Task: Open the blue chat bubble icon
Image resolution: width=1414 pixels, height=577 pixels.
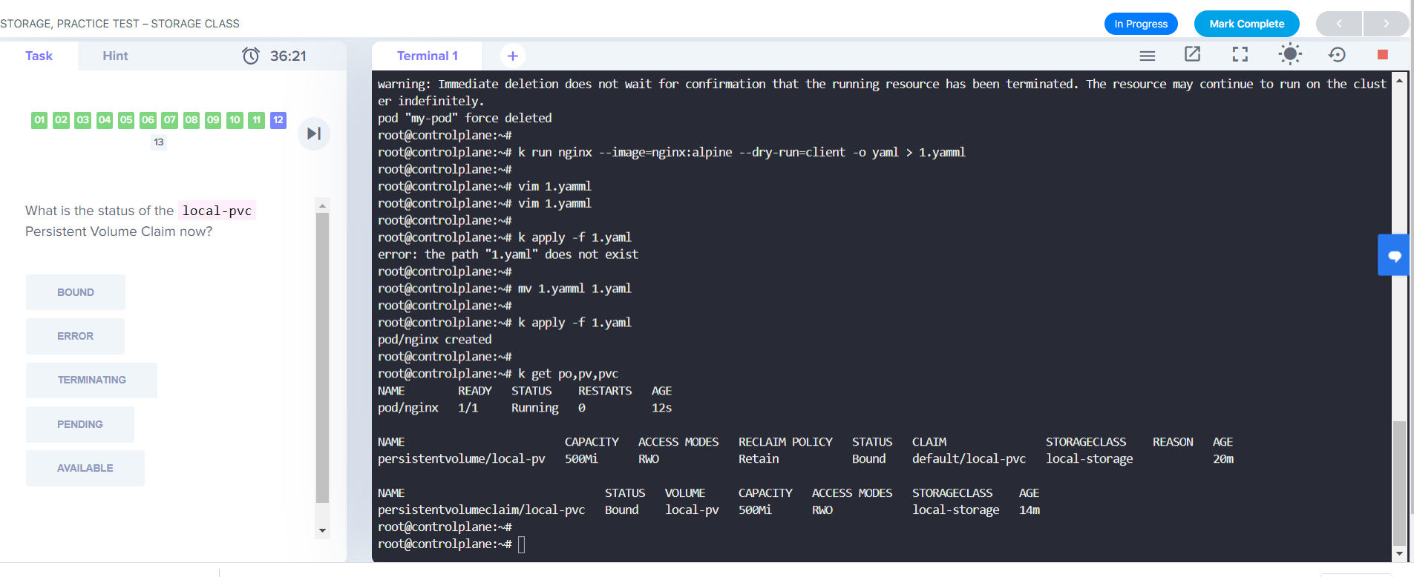Action: click(x=1395, y=255)
